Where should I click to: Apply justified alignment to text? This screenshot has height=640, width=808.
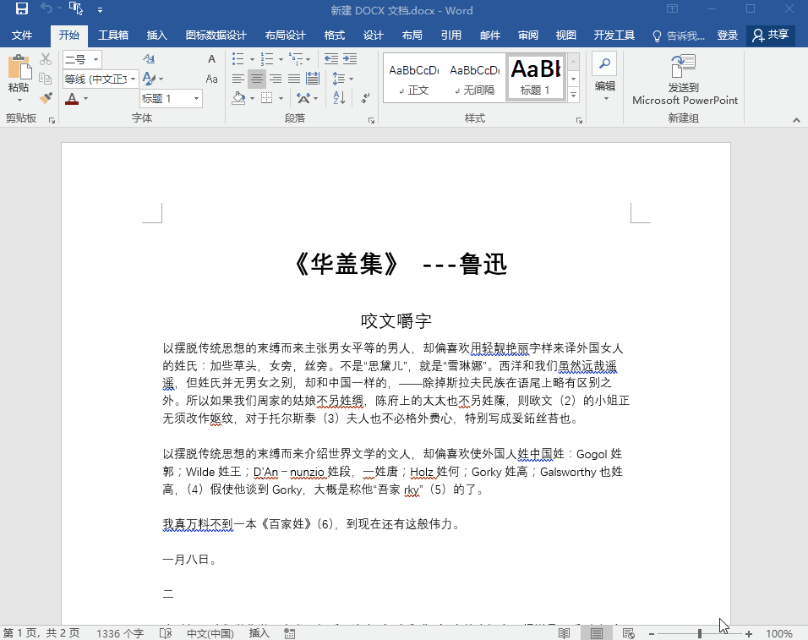(293, 78)
